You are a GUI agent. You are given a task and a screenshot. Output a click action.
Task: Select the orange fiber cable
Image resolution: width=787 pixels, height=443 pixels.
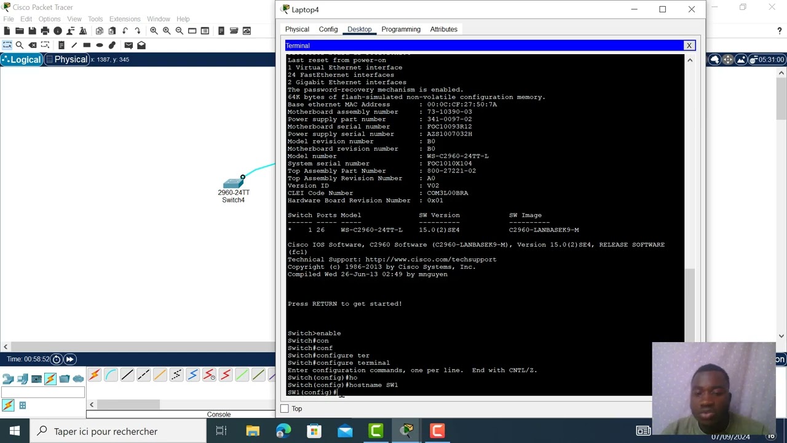pyautogui.click(x=160, y=375)
